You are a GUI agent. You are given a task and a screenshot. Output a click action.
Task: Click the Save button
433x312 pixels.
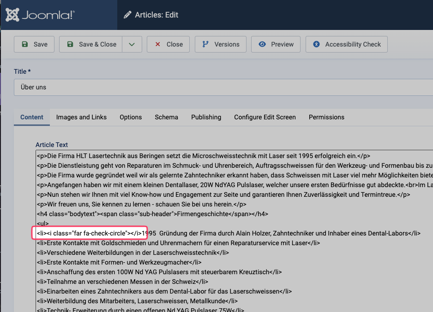point(34,44)
